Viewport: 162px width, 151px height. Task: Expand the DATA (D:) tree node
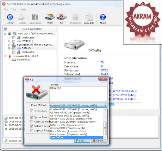(x=9, y=48)
